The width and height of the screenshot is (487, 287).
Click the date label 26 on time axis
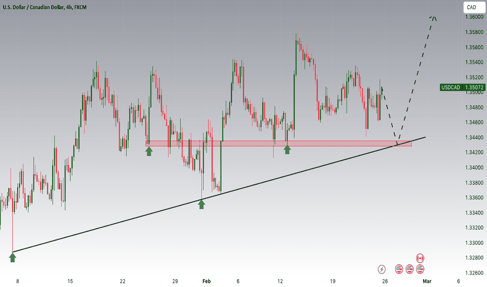(385, 281)
